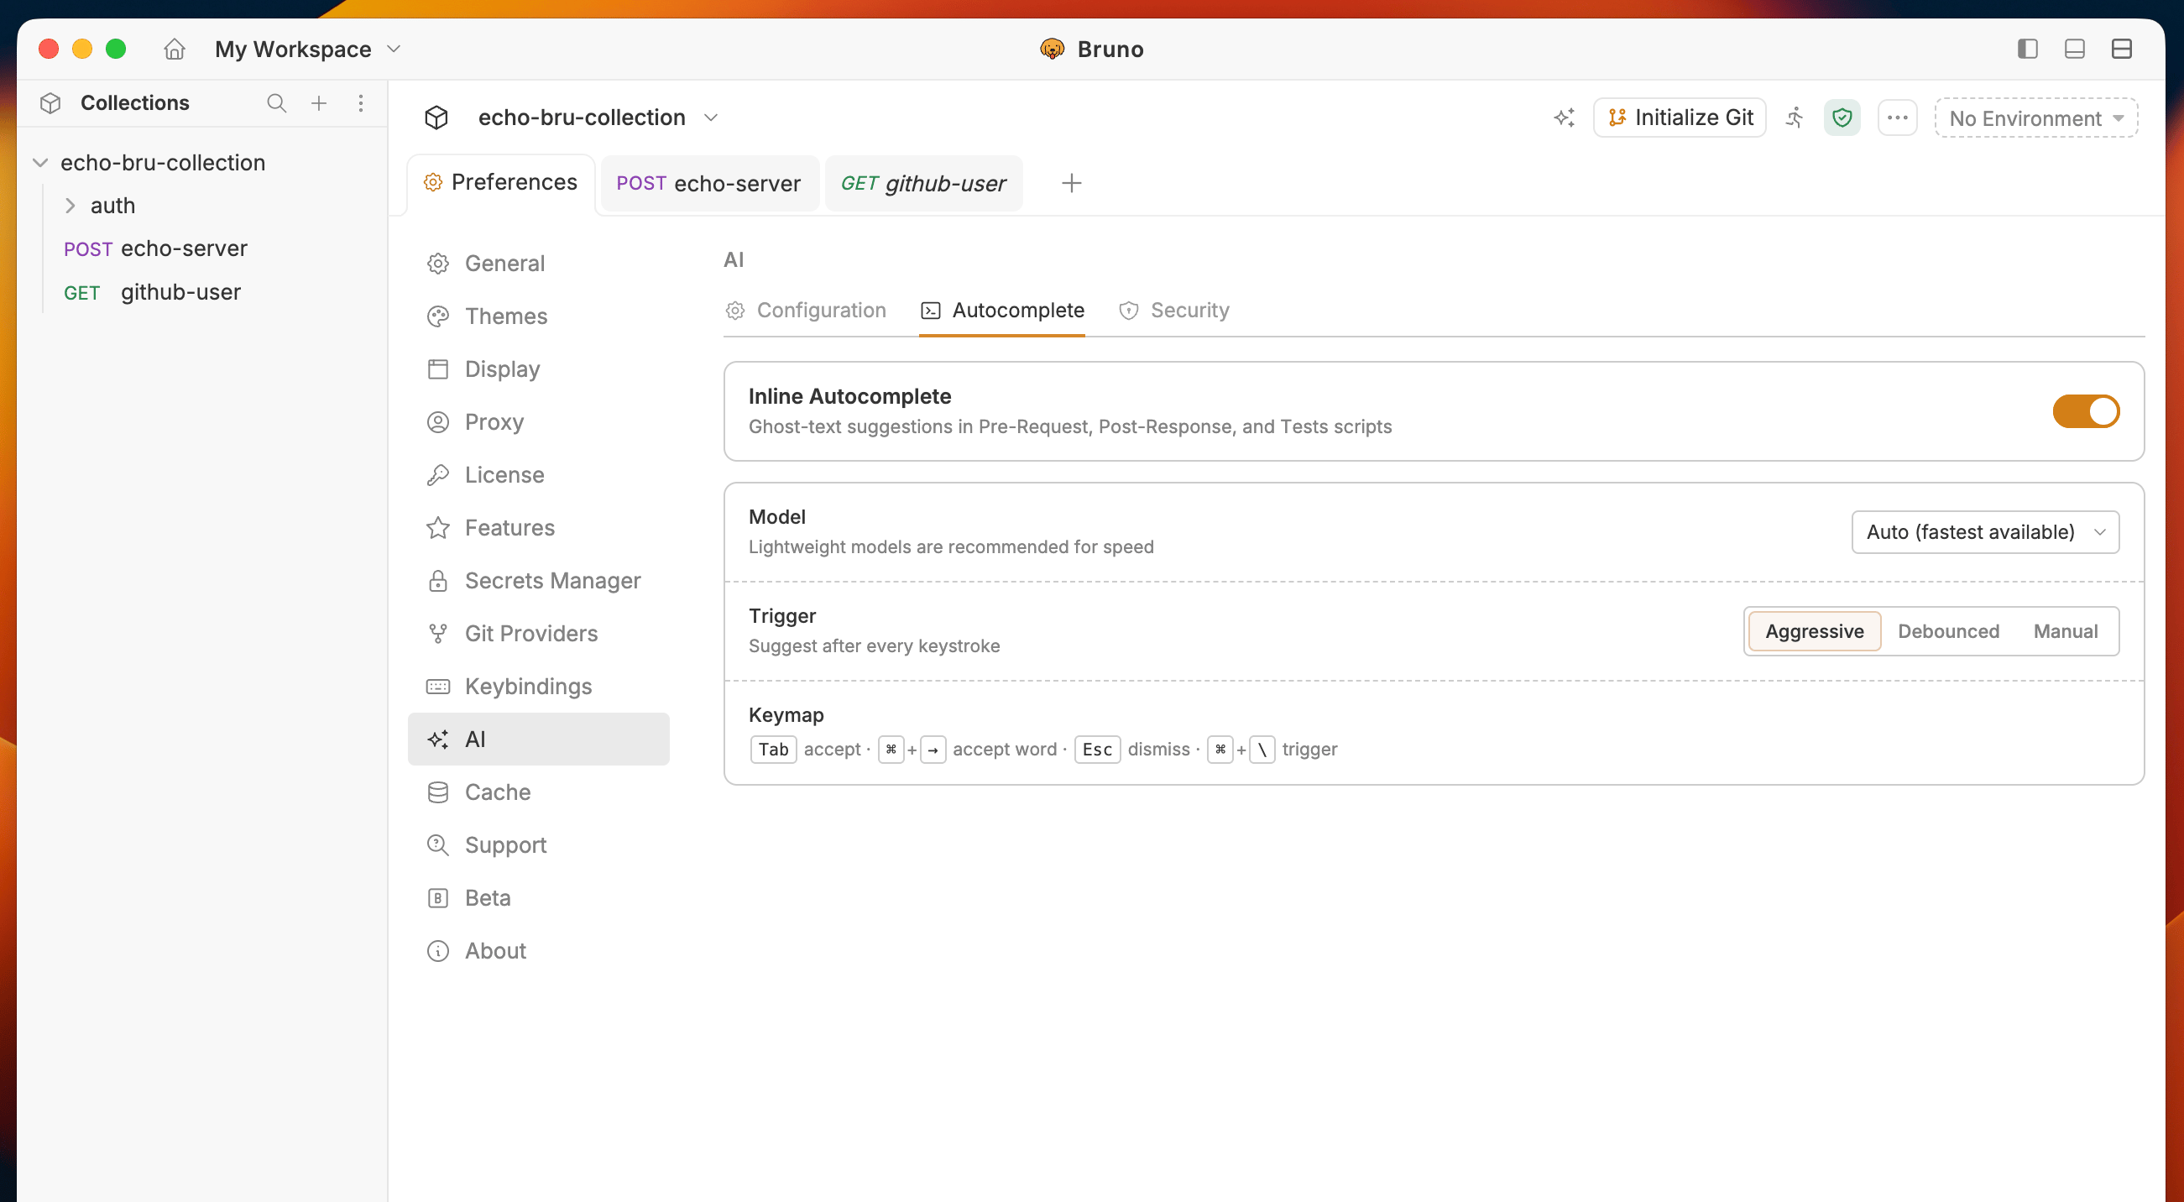The width and height of the screenshot is (2184, 1202).
Task: Collapse echo-bru-collection in the sidebar tree
Action: click(x=39, y=163)
